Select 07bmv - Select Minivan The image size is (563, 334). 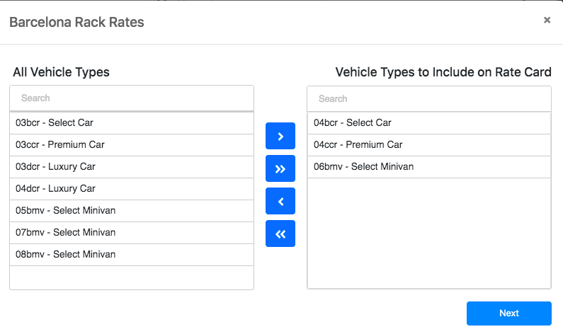132,233
